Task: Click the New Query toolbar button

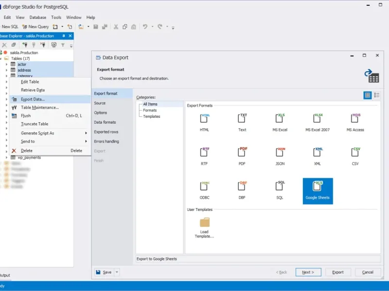Action: pyautogui.click(x=35, y=27)
